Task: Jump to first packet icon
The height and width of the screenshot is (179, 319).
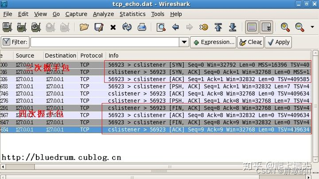Action: click(218, 27)
